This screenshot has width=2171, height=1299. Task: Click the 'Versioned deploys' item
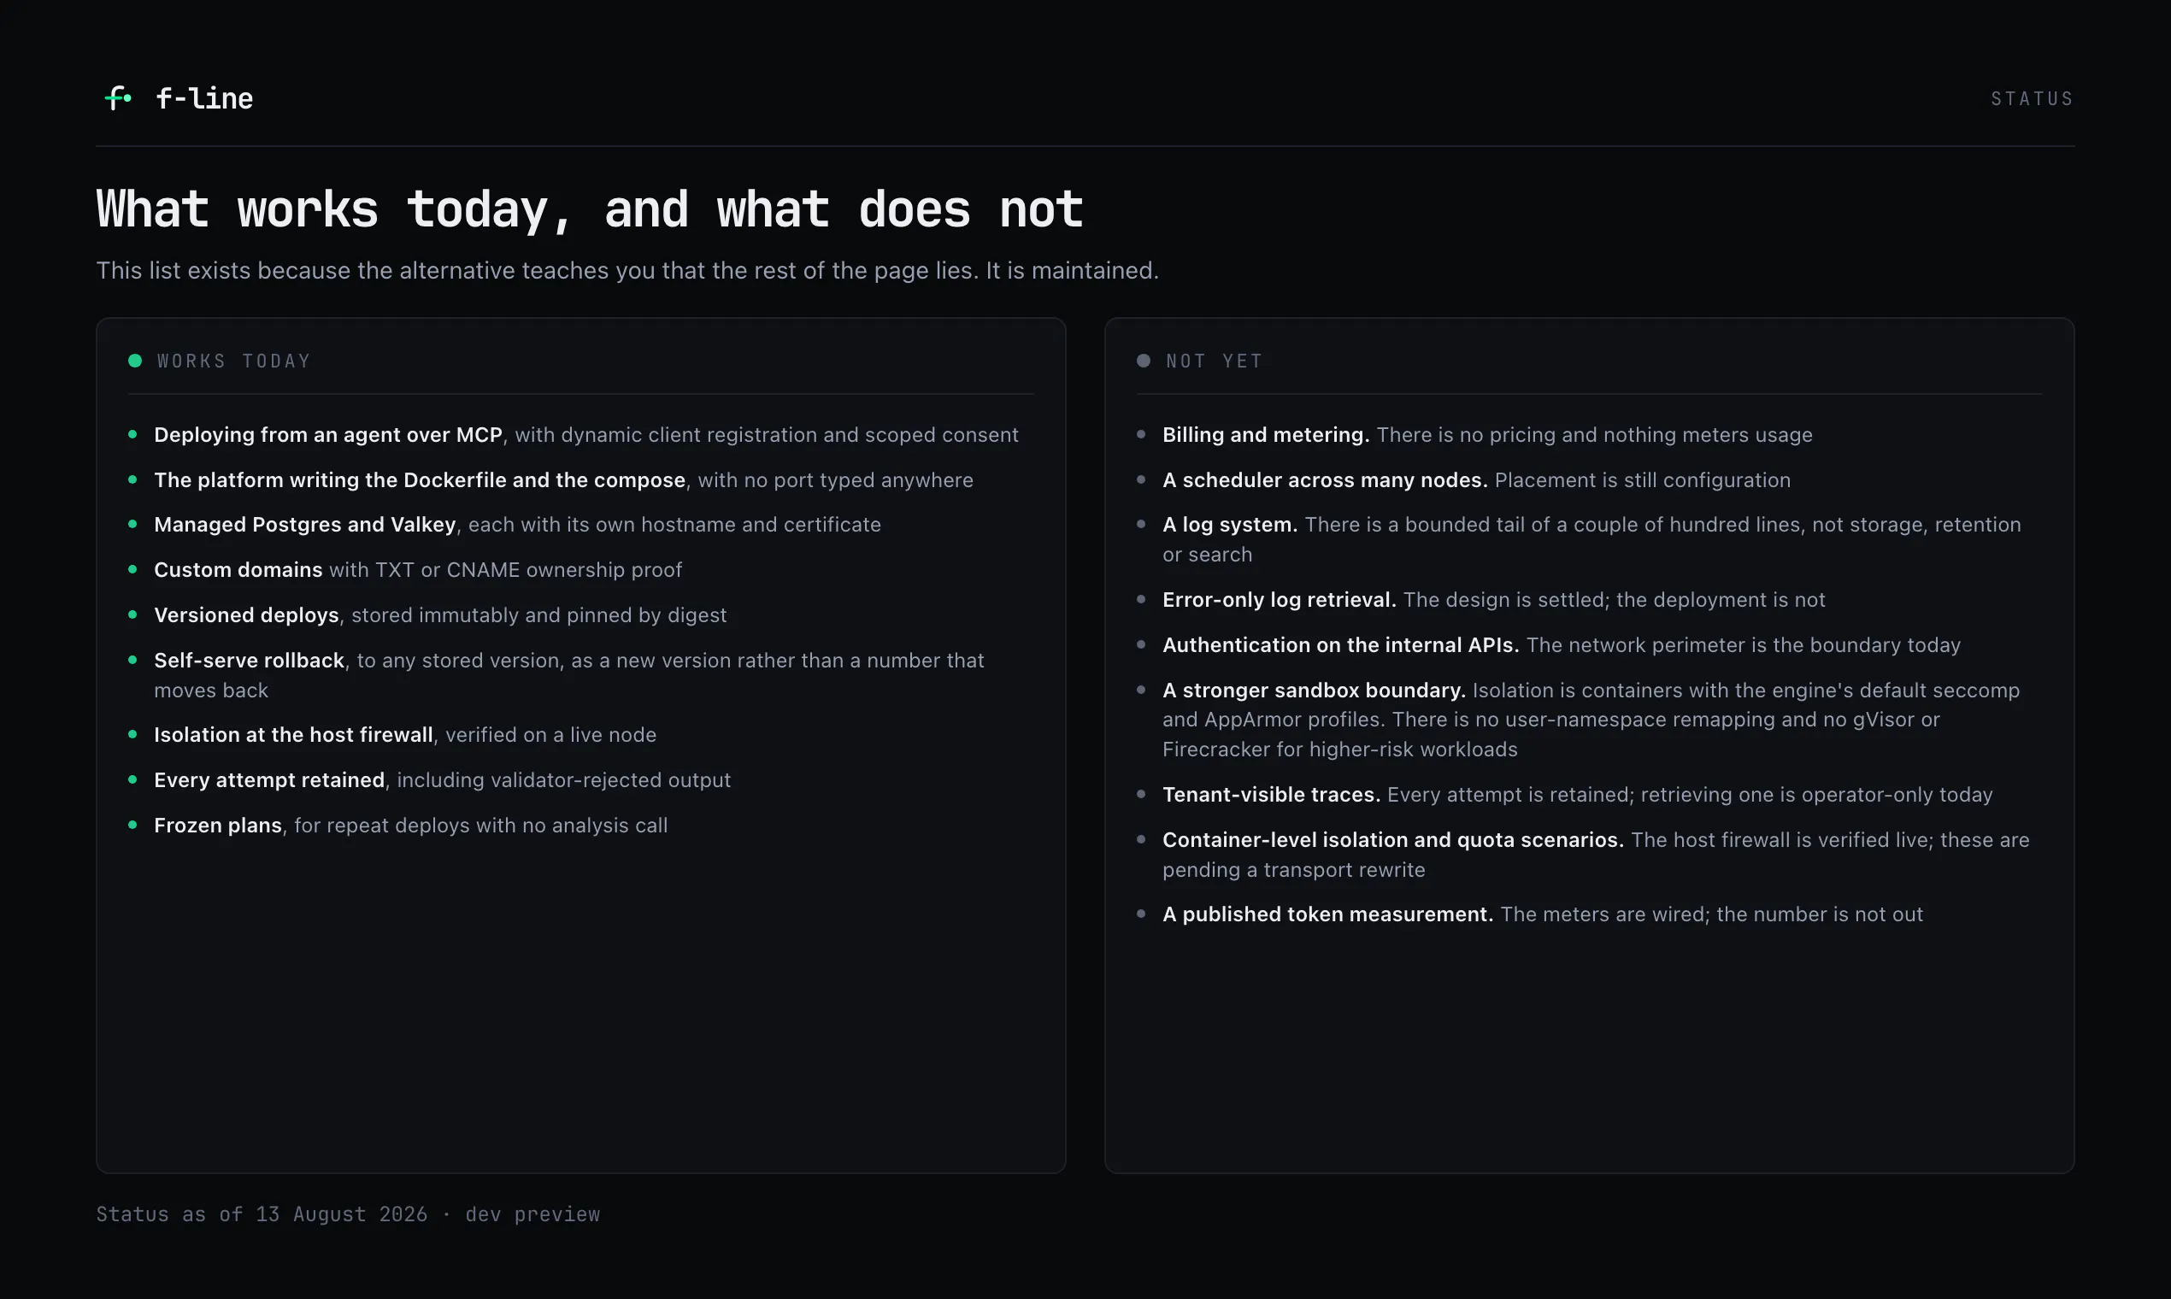tap(246, 615)
